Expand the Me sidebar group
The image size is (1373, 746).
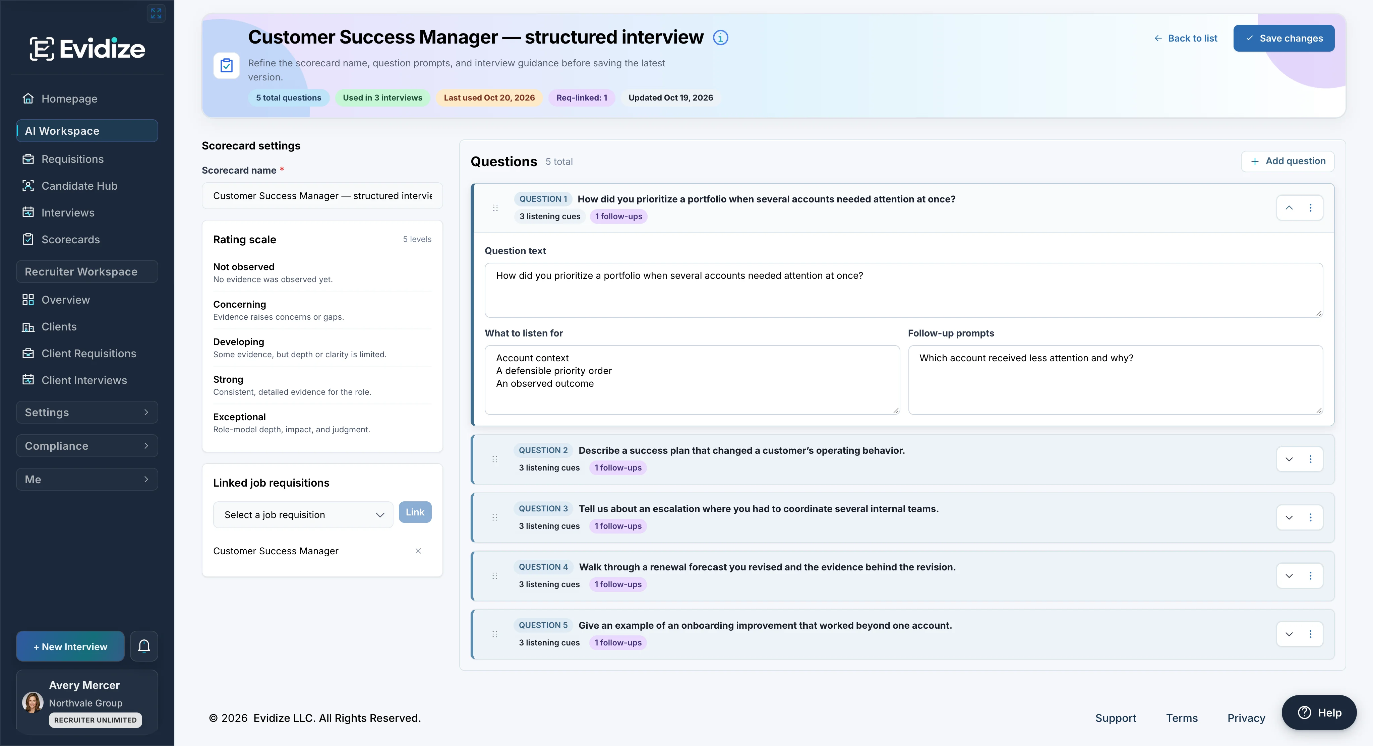(x=87, y=479)
